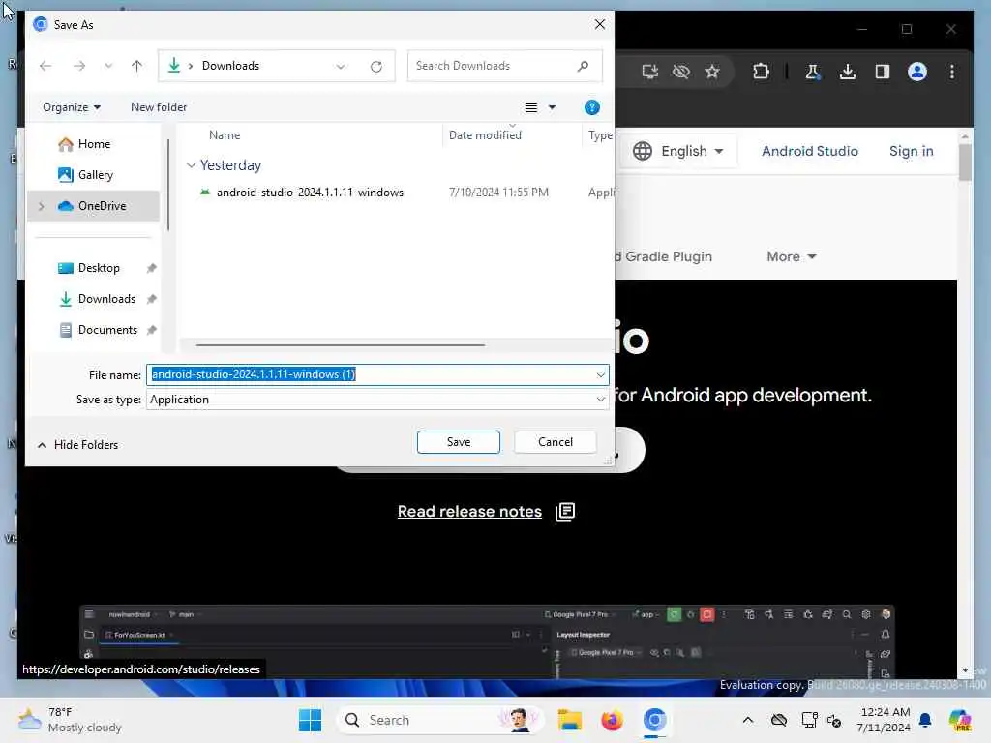Open Windows Start menu

pyautogui.click(x=310, y=720)
